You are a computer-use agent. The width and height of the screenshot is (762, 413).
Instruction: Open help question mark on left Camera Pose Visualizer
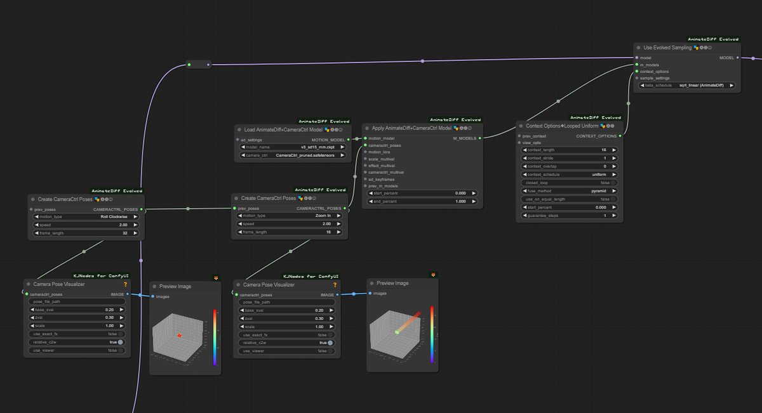click(x=125, y=284)
